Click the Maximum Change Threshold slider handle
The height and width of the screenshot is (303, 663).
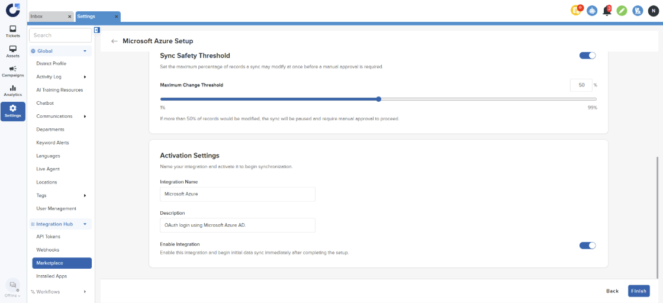click(378, 99)
